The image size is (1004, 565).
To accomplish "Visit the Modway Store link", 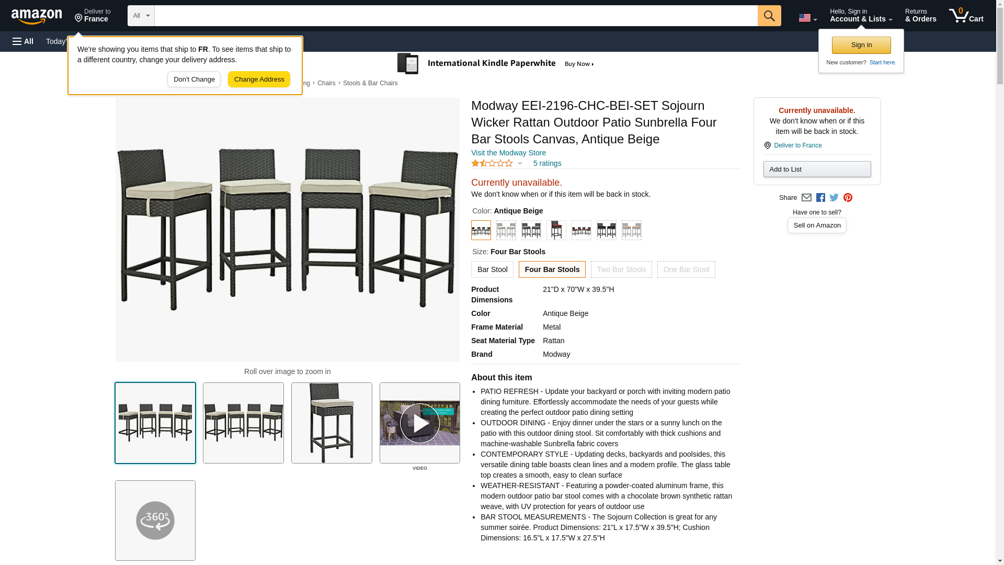I will (508, 153).
